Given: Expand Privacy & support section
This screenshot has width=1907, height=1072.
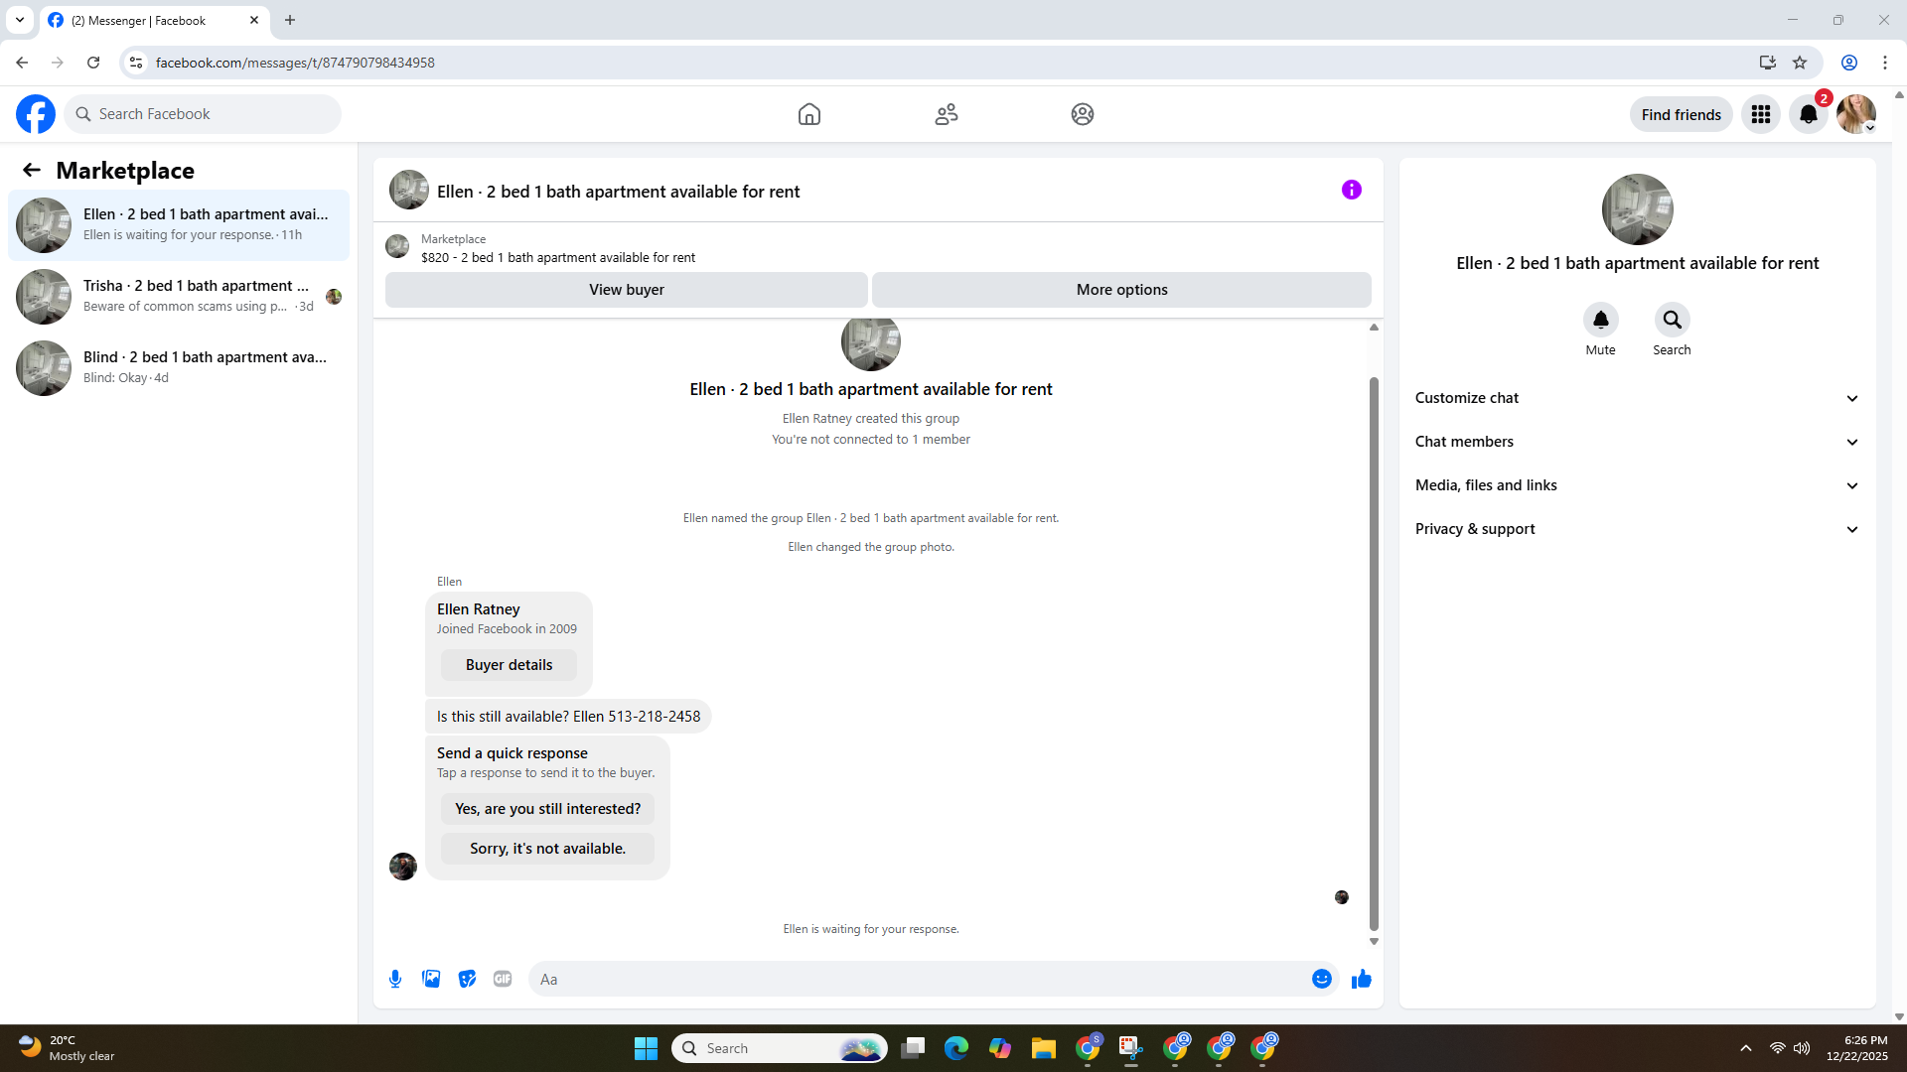Looking at the screenshot, I should [x=1637, y=529].
